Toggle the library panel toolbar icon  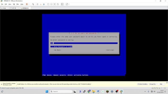click(x=48, y=4)
